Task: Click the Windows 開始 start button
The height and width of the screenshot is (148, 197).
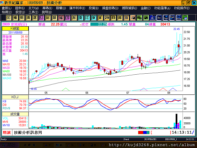Action: 10,145
